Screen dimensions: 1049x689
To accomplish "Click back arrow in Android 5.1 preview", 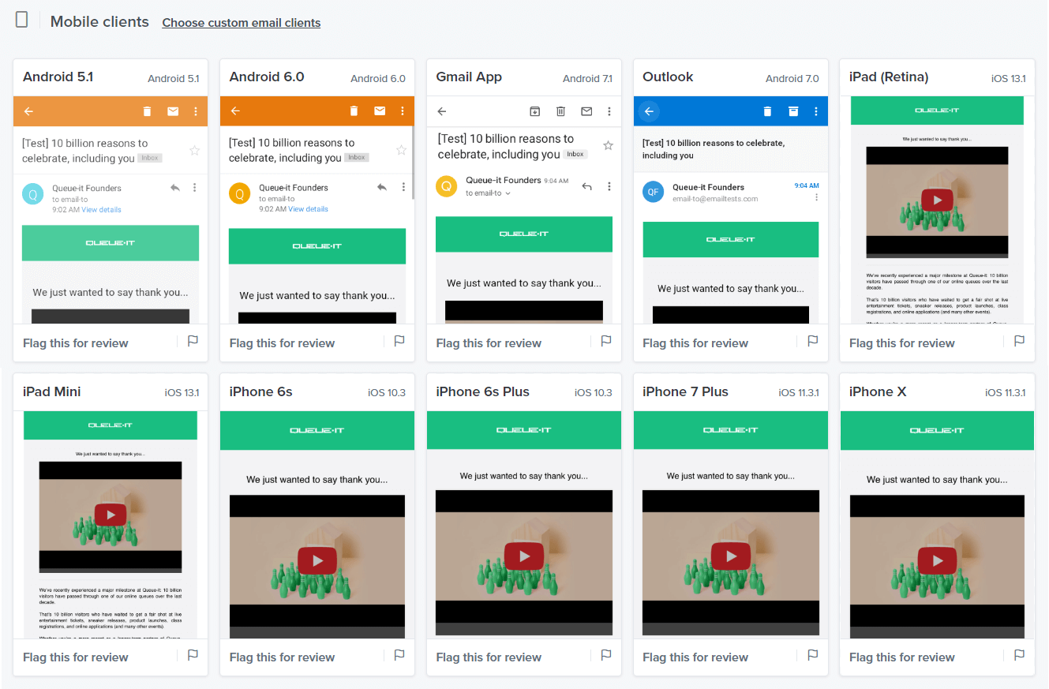I will 28,111.
